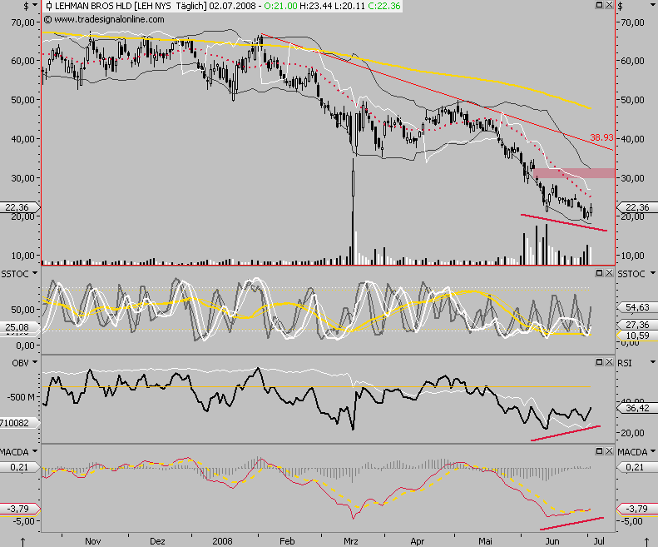Click the right -3,79 MACDA value marker
The height and width of the screenshot is (547, 658).
tap(637, 509)
